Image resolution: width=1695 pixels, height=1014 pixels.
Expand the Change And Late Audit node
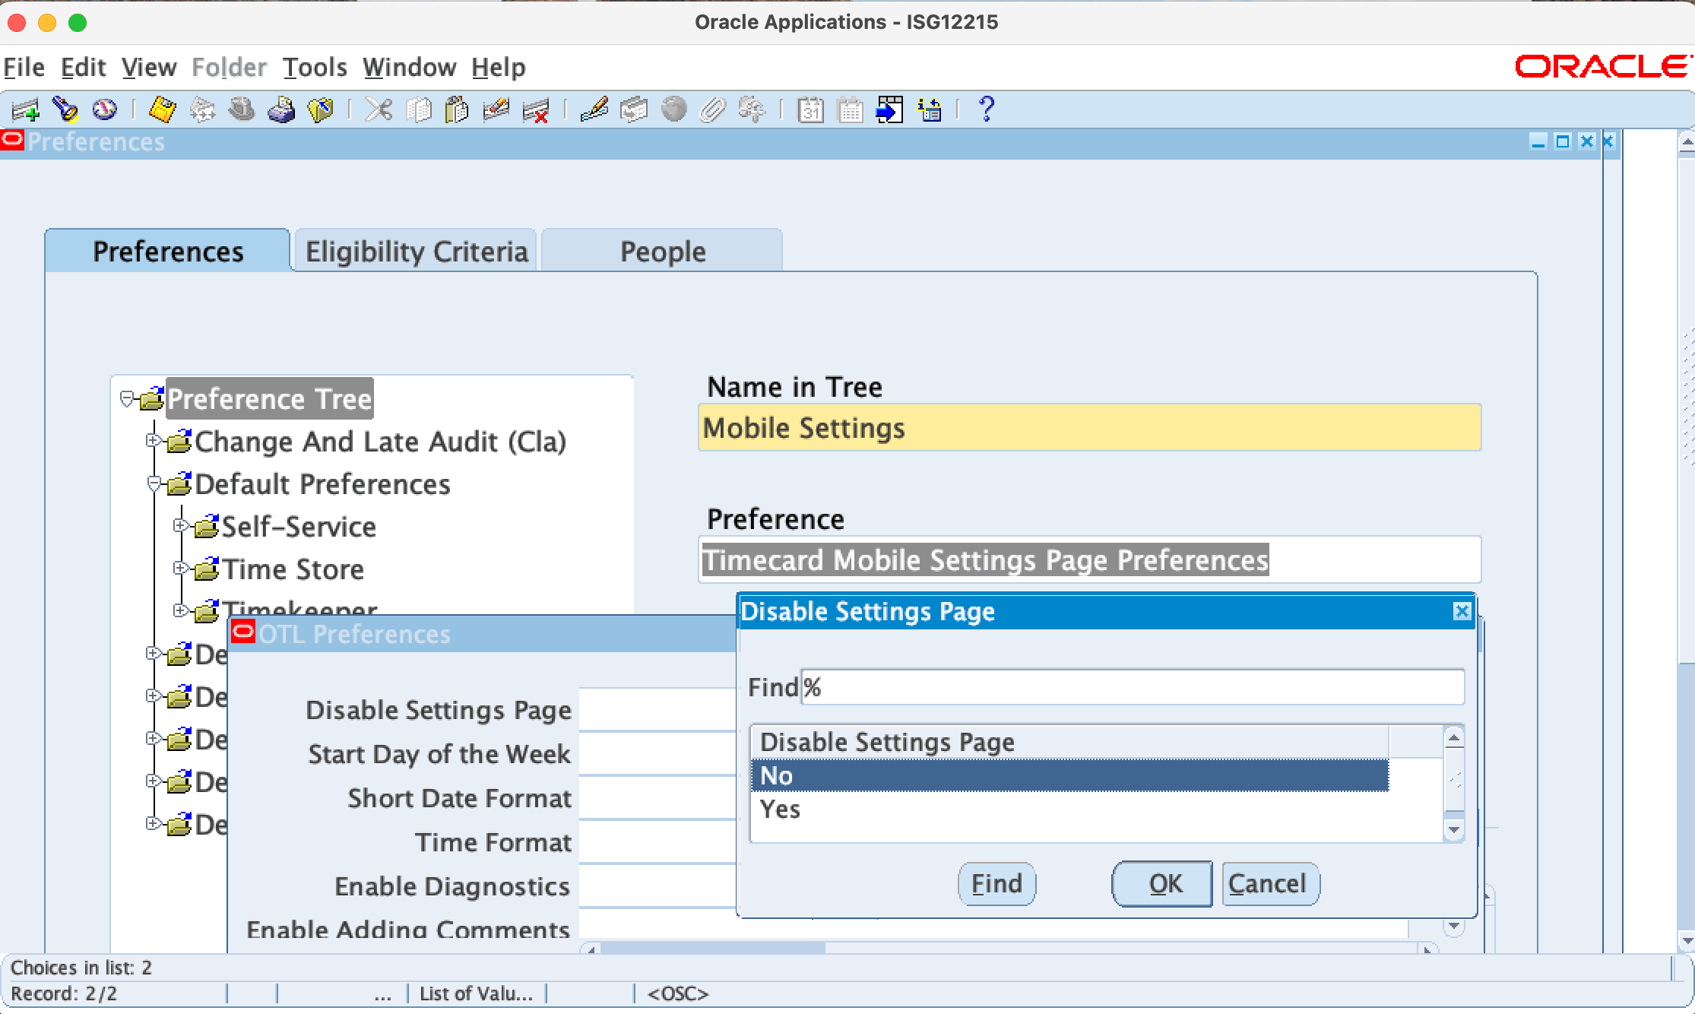click(153, 441)
